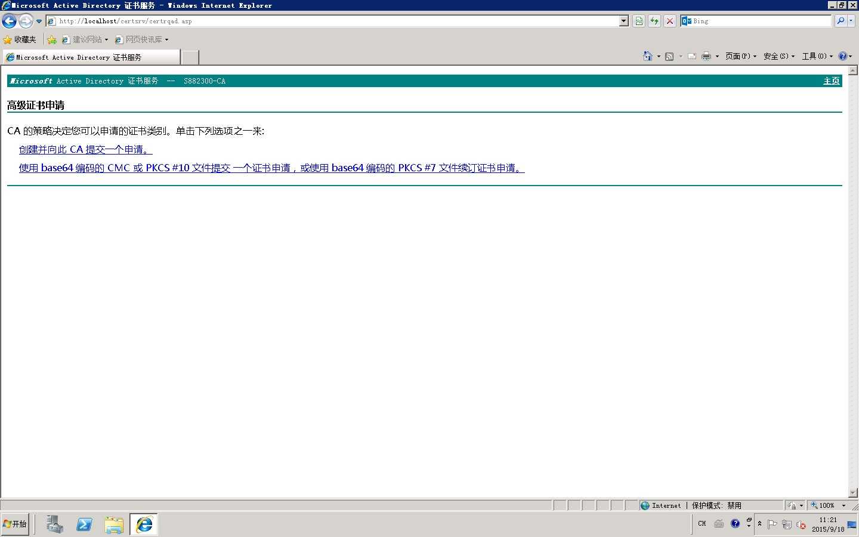The height and width of the screenshot is (537, 859).
Task: Open the 页面(P) menu
Action: 741,56
